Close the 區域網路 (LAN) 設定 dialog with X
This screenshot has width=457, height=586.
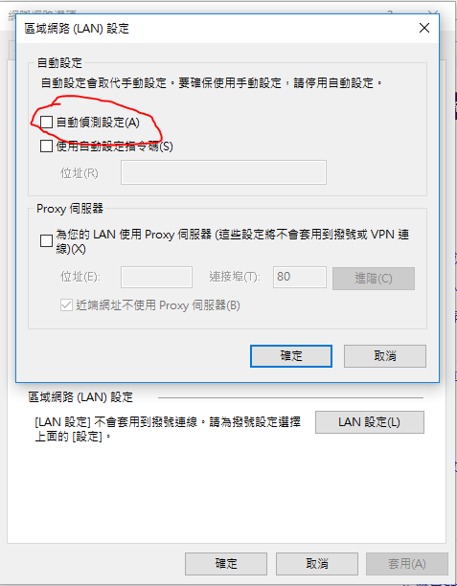point(424,28)
